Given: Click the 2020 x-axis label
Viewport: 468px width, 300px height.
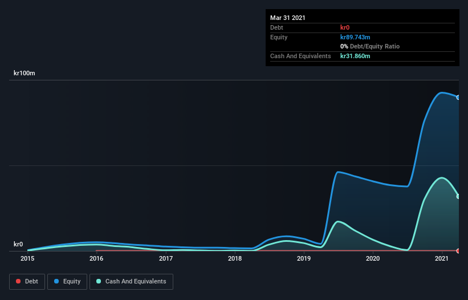Looking at the screenshot, I should (373, 258).
